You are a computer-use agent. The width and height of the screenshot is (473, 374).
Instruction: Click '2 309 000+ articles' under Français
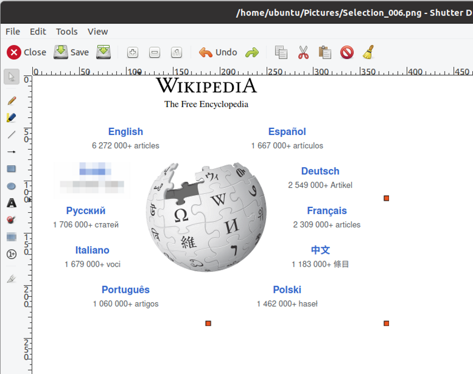tap(327, 225)
